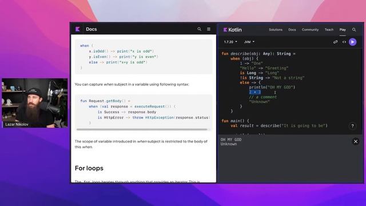The height and width of the screenshot is (206, 366).
Task: Click the Kotlin logo in Playground header
Action: [x=233, y=30]
